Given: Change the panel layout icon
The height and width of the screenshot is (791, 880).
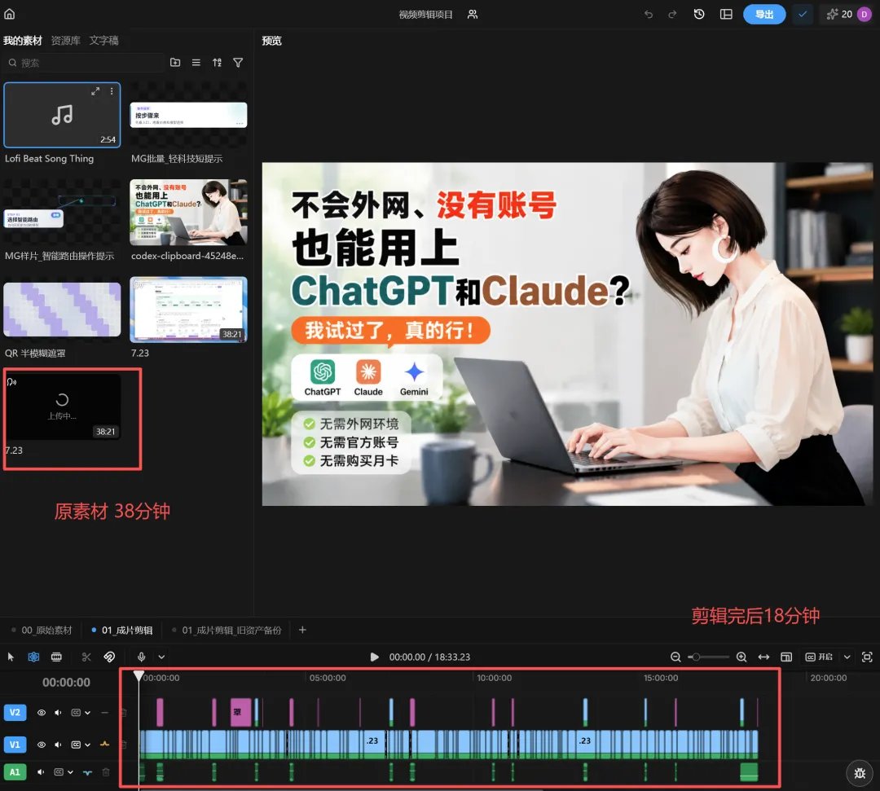Looking at the screenshot, I should (726, 15).
